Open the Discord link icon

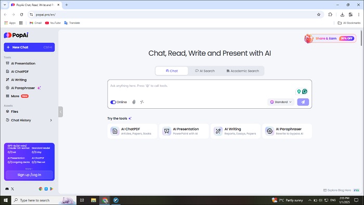(x=7, y=189)
